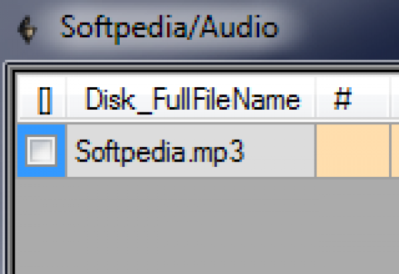Click the bracket checkbox column header

pyautogui.click(x=45, y=100)
